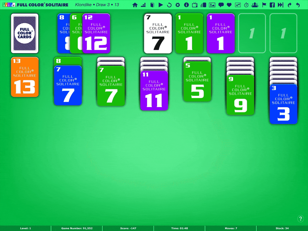Select the green 5 tableau card
This screenshot has width=308, height=231.
197,82
